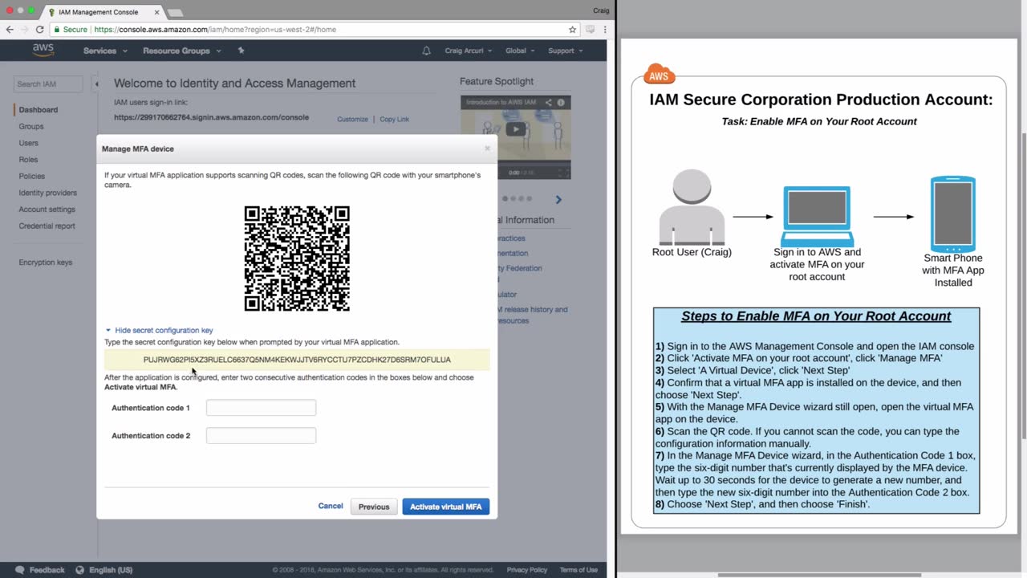This screenshot has height=578, width=1027.
Task: Select the secret configuration key text
Action: point(297,360)
